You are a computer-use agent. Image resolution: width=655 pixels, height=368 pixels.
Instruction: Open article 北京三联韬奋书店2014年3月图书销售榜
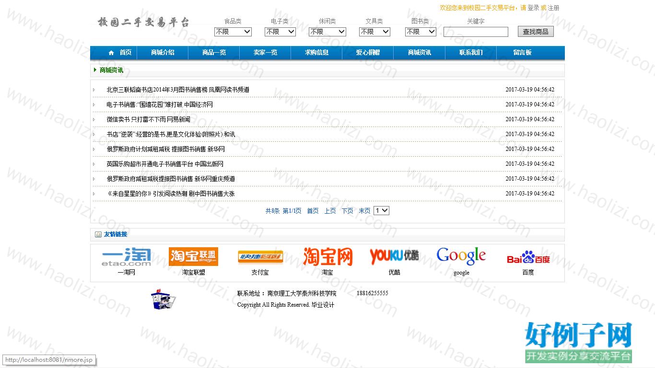(178, 90)
